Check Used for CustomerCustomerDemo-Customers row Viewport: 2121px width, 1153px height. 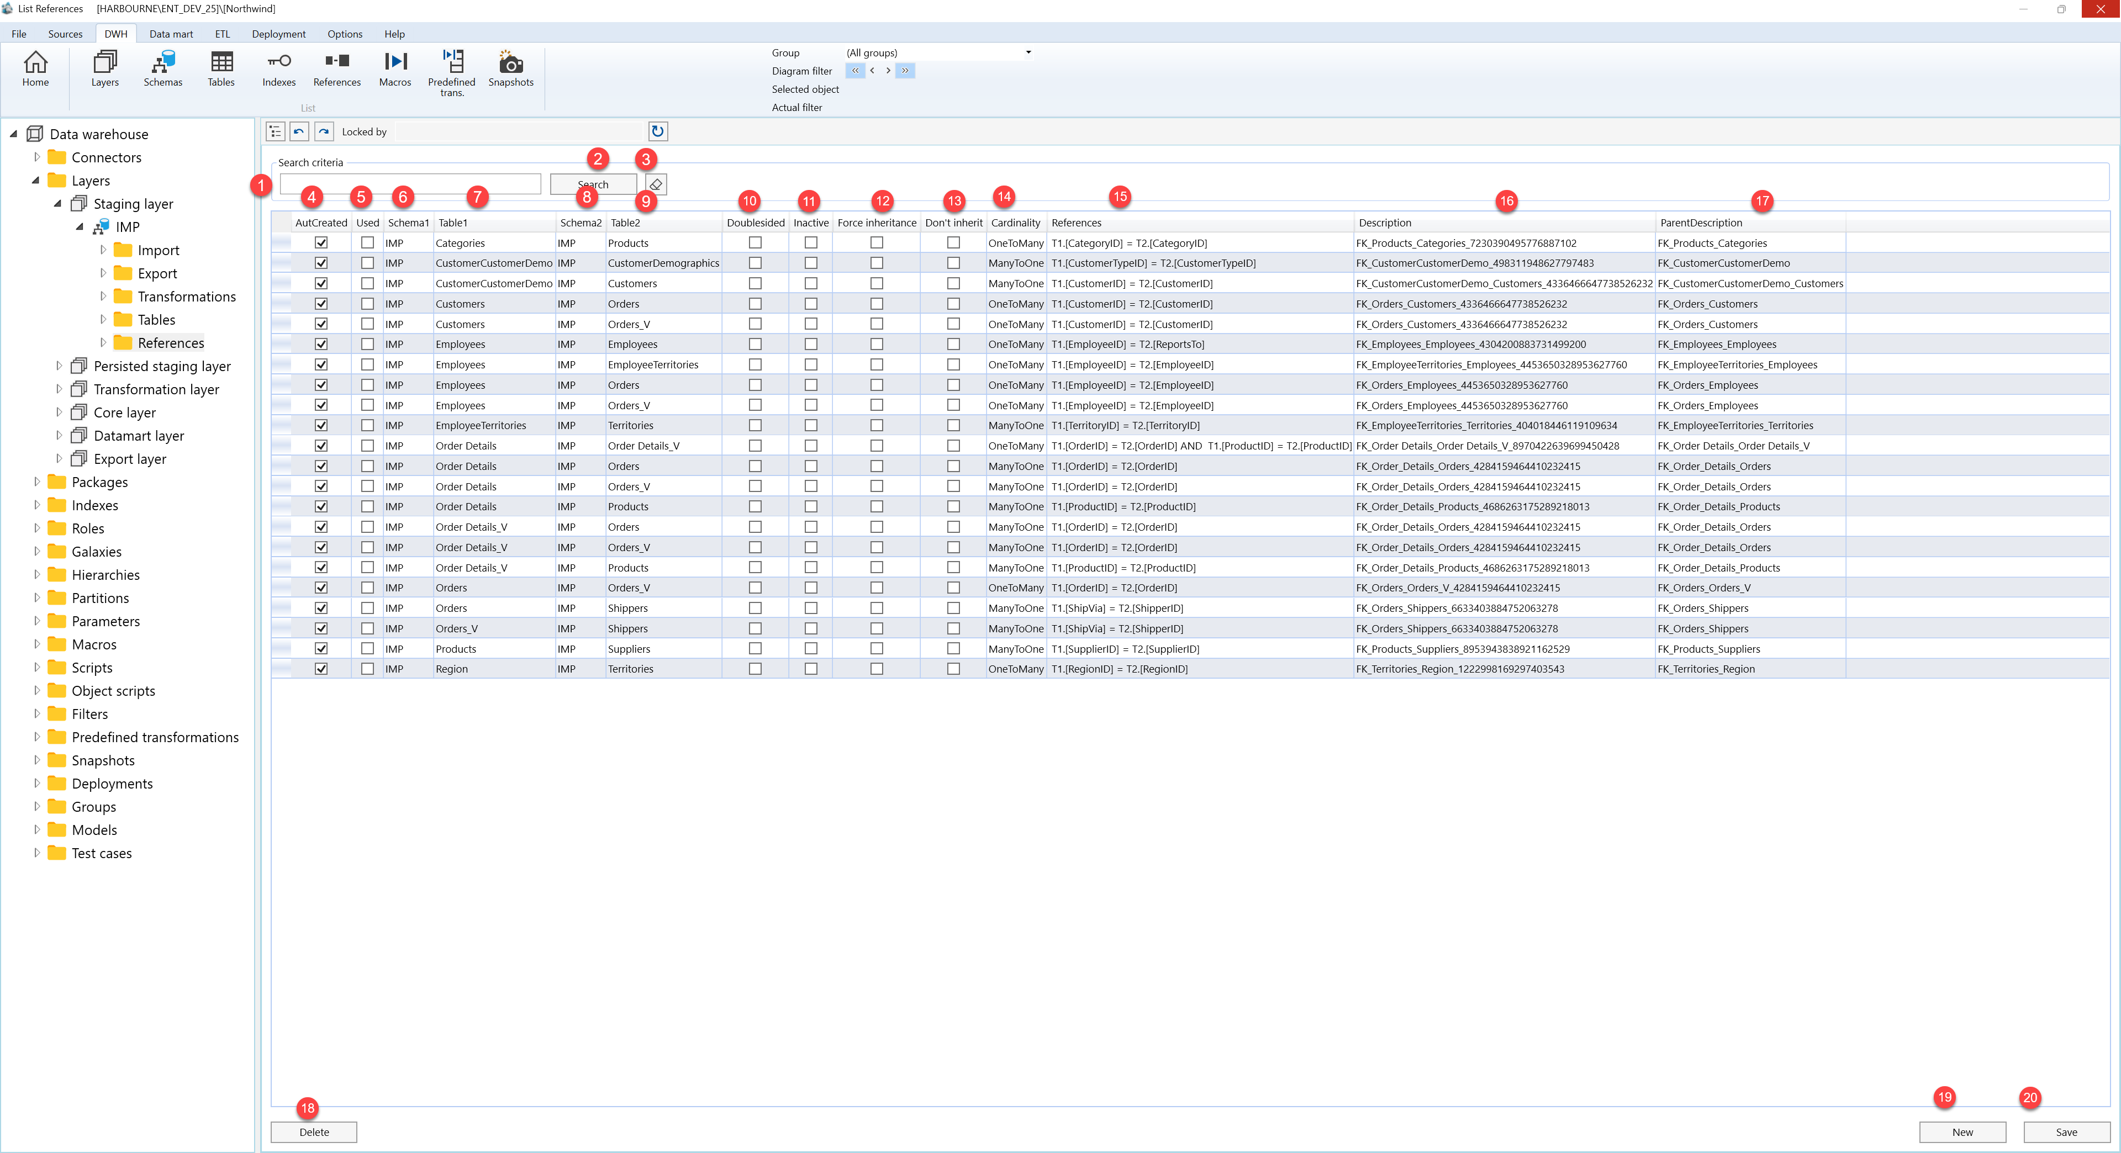pyautogui.click(x=367, y=283)
